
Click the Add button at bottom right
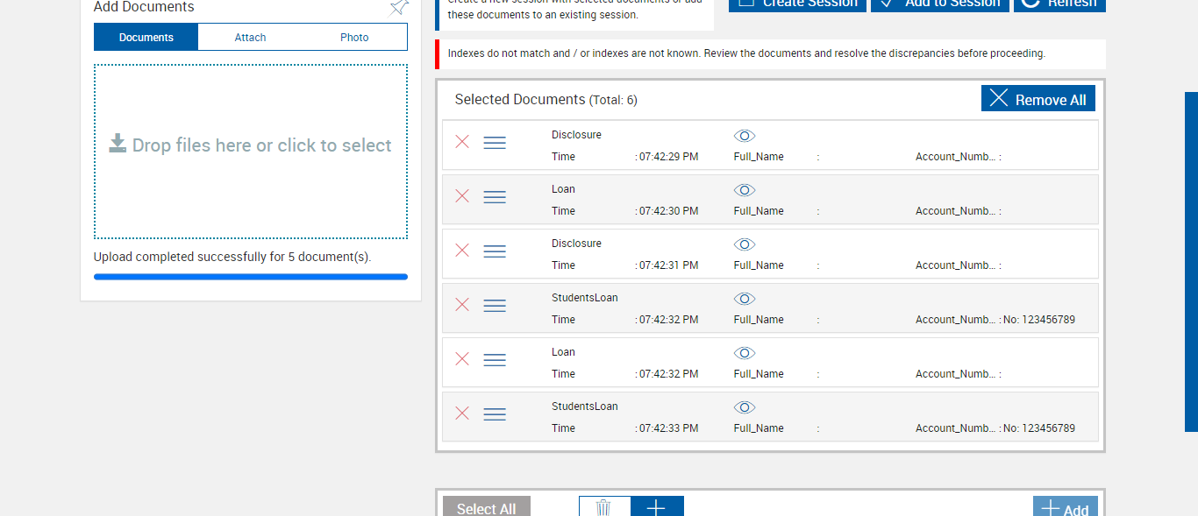pos(1065,508)
